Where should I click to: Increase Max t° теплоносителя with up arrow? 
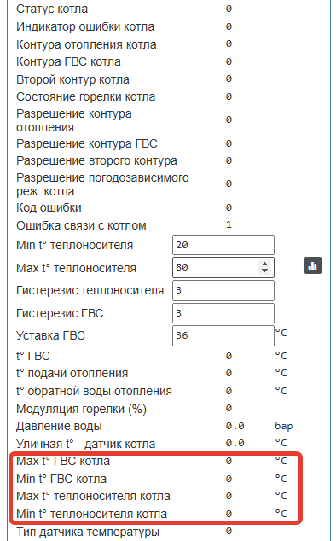pyautogui.click(x=264, y=264)
